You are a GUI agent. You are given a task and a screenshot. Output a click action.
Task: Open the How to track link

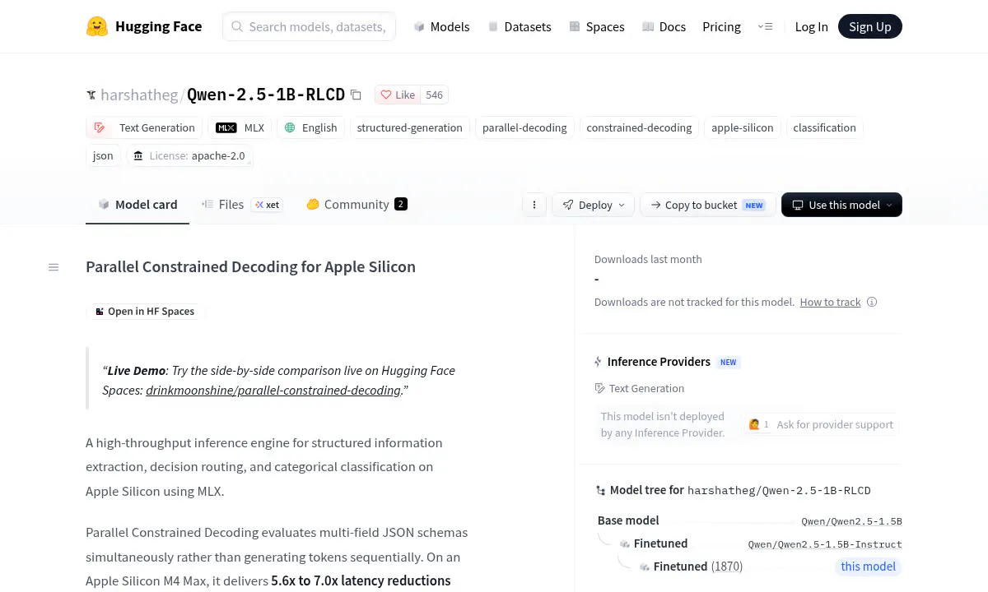[x=830, y=302]
